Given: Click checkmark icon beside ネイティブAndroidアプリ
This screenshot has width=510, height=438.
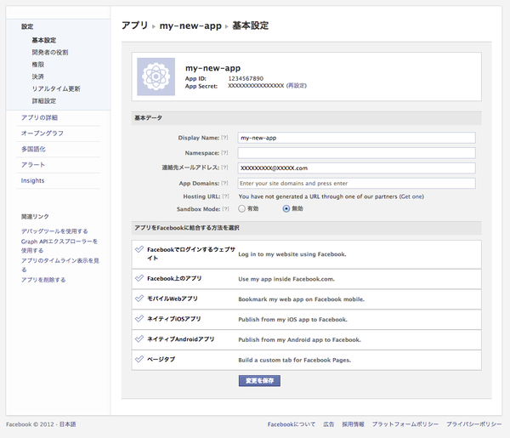Looking at the screenshot, I should [139, 338].
